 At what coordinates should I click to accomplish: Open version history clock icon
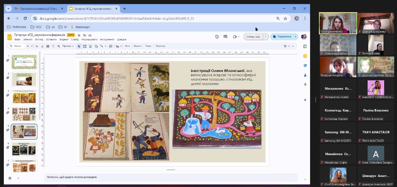click(x=217, y=37)
